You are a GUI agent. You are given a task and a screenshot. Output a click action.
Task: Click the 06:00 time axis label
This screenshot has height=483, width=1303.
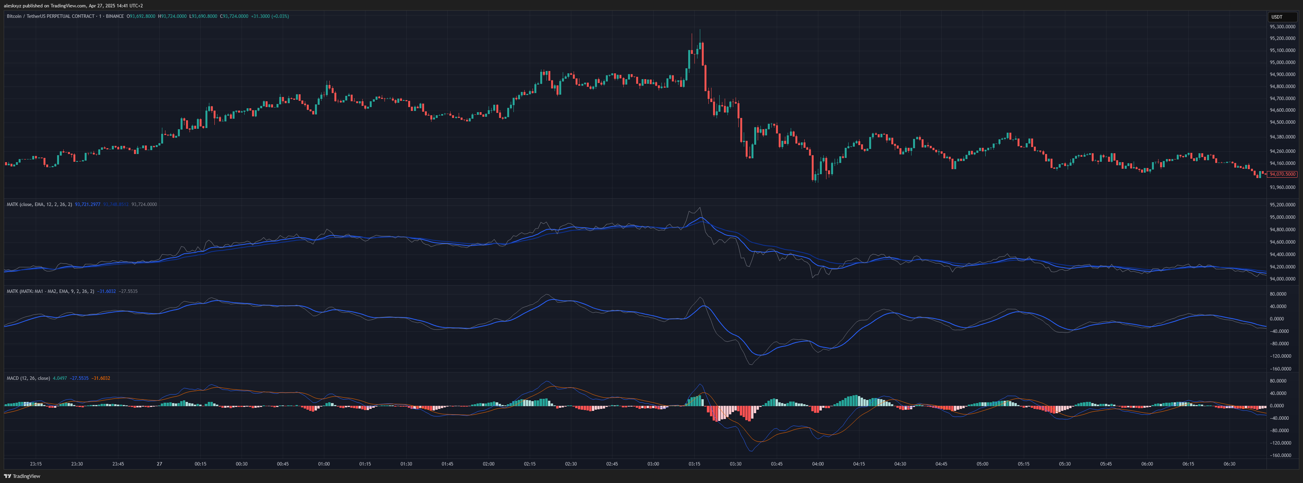pos(1147,464)
